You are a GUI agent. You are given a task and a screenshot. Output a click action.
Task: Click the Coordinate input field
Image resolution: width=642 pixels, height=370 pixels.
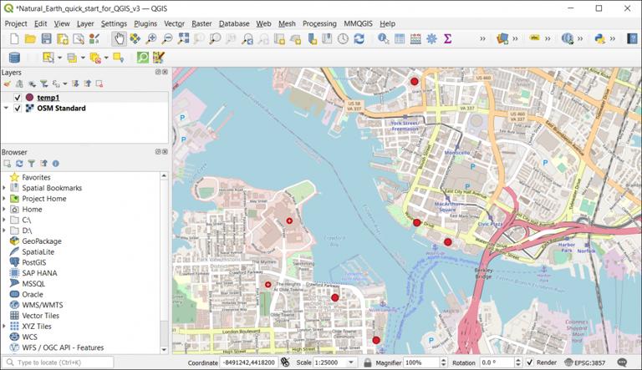[x=249, y=362]
